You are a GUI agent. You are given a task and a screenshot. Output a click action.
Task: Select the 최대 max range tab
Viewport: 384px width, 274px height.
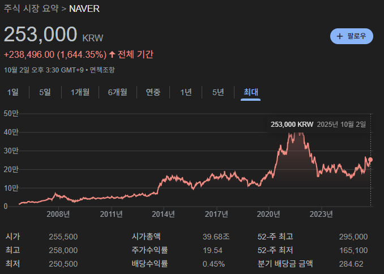pos(251,92)
